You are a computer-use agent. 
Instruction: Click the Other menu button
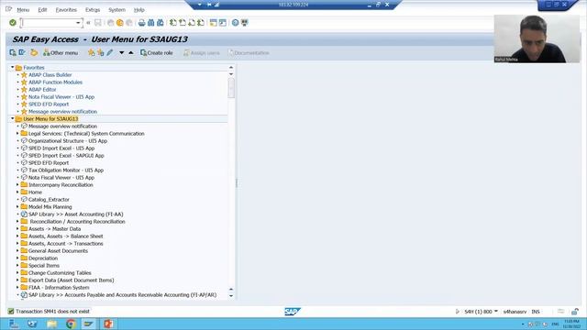[x=61, y=53]
